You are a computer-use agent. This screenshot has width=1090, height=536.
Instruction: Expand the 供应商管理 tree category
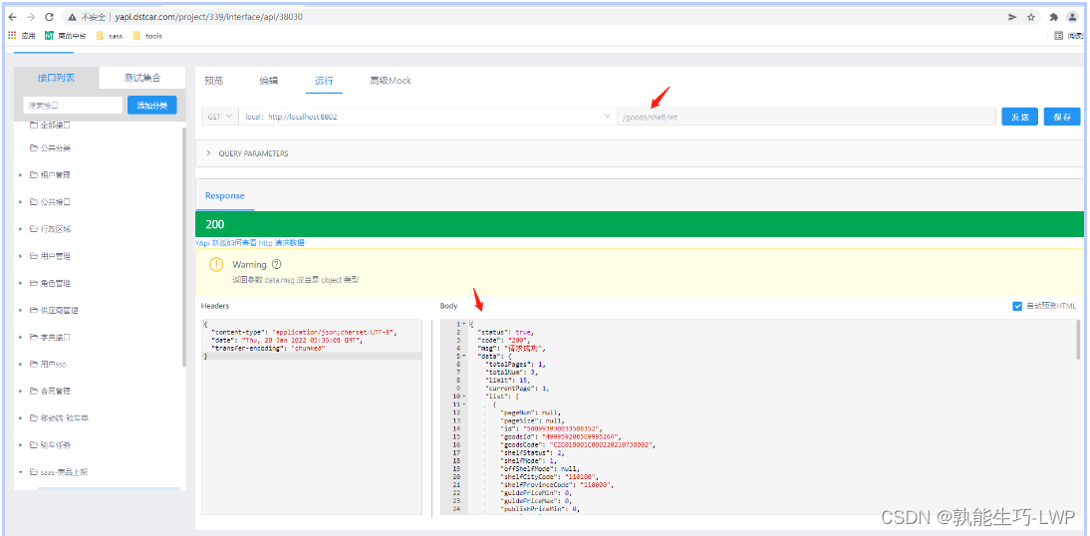coord(20,310)
